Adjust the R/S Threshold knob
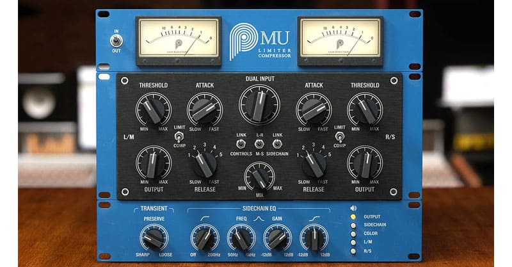This screenshot has height=267, width=512. [x=365, y=109]
